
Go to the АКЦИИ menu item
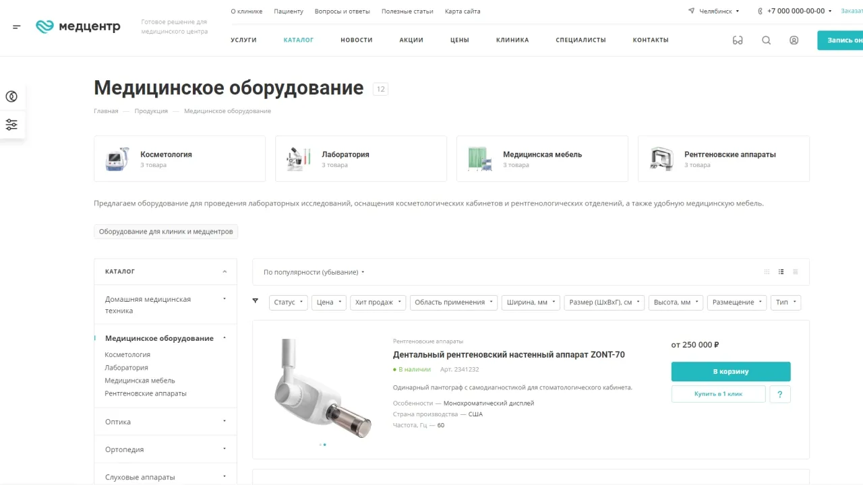[x=411, y=40]
